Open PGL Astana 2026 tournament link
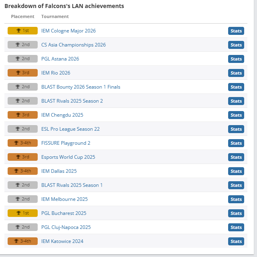This screenshot has height=257, width=257. tap(60, 59)
